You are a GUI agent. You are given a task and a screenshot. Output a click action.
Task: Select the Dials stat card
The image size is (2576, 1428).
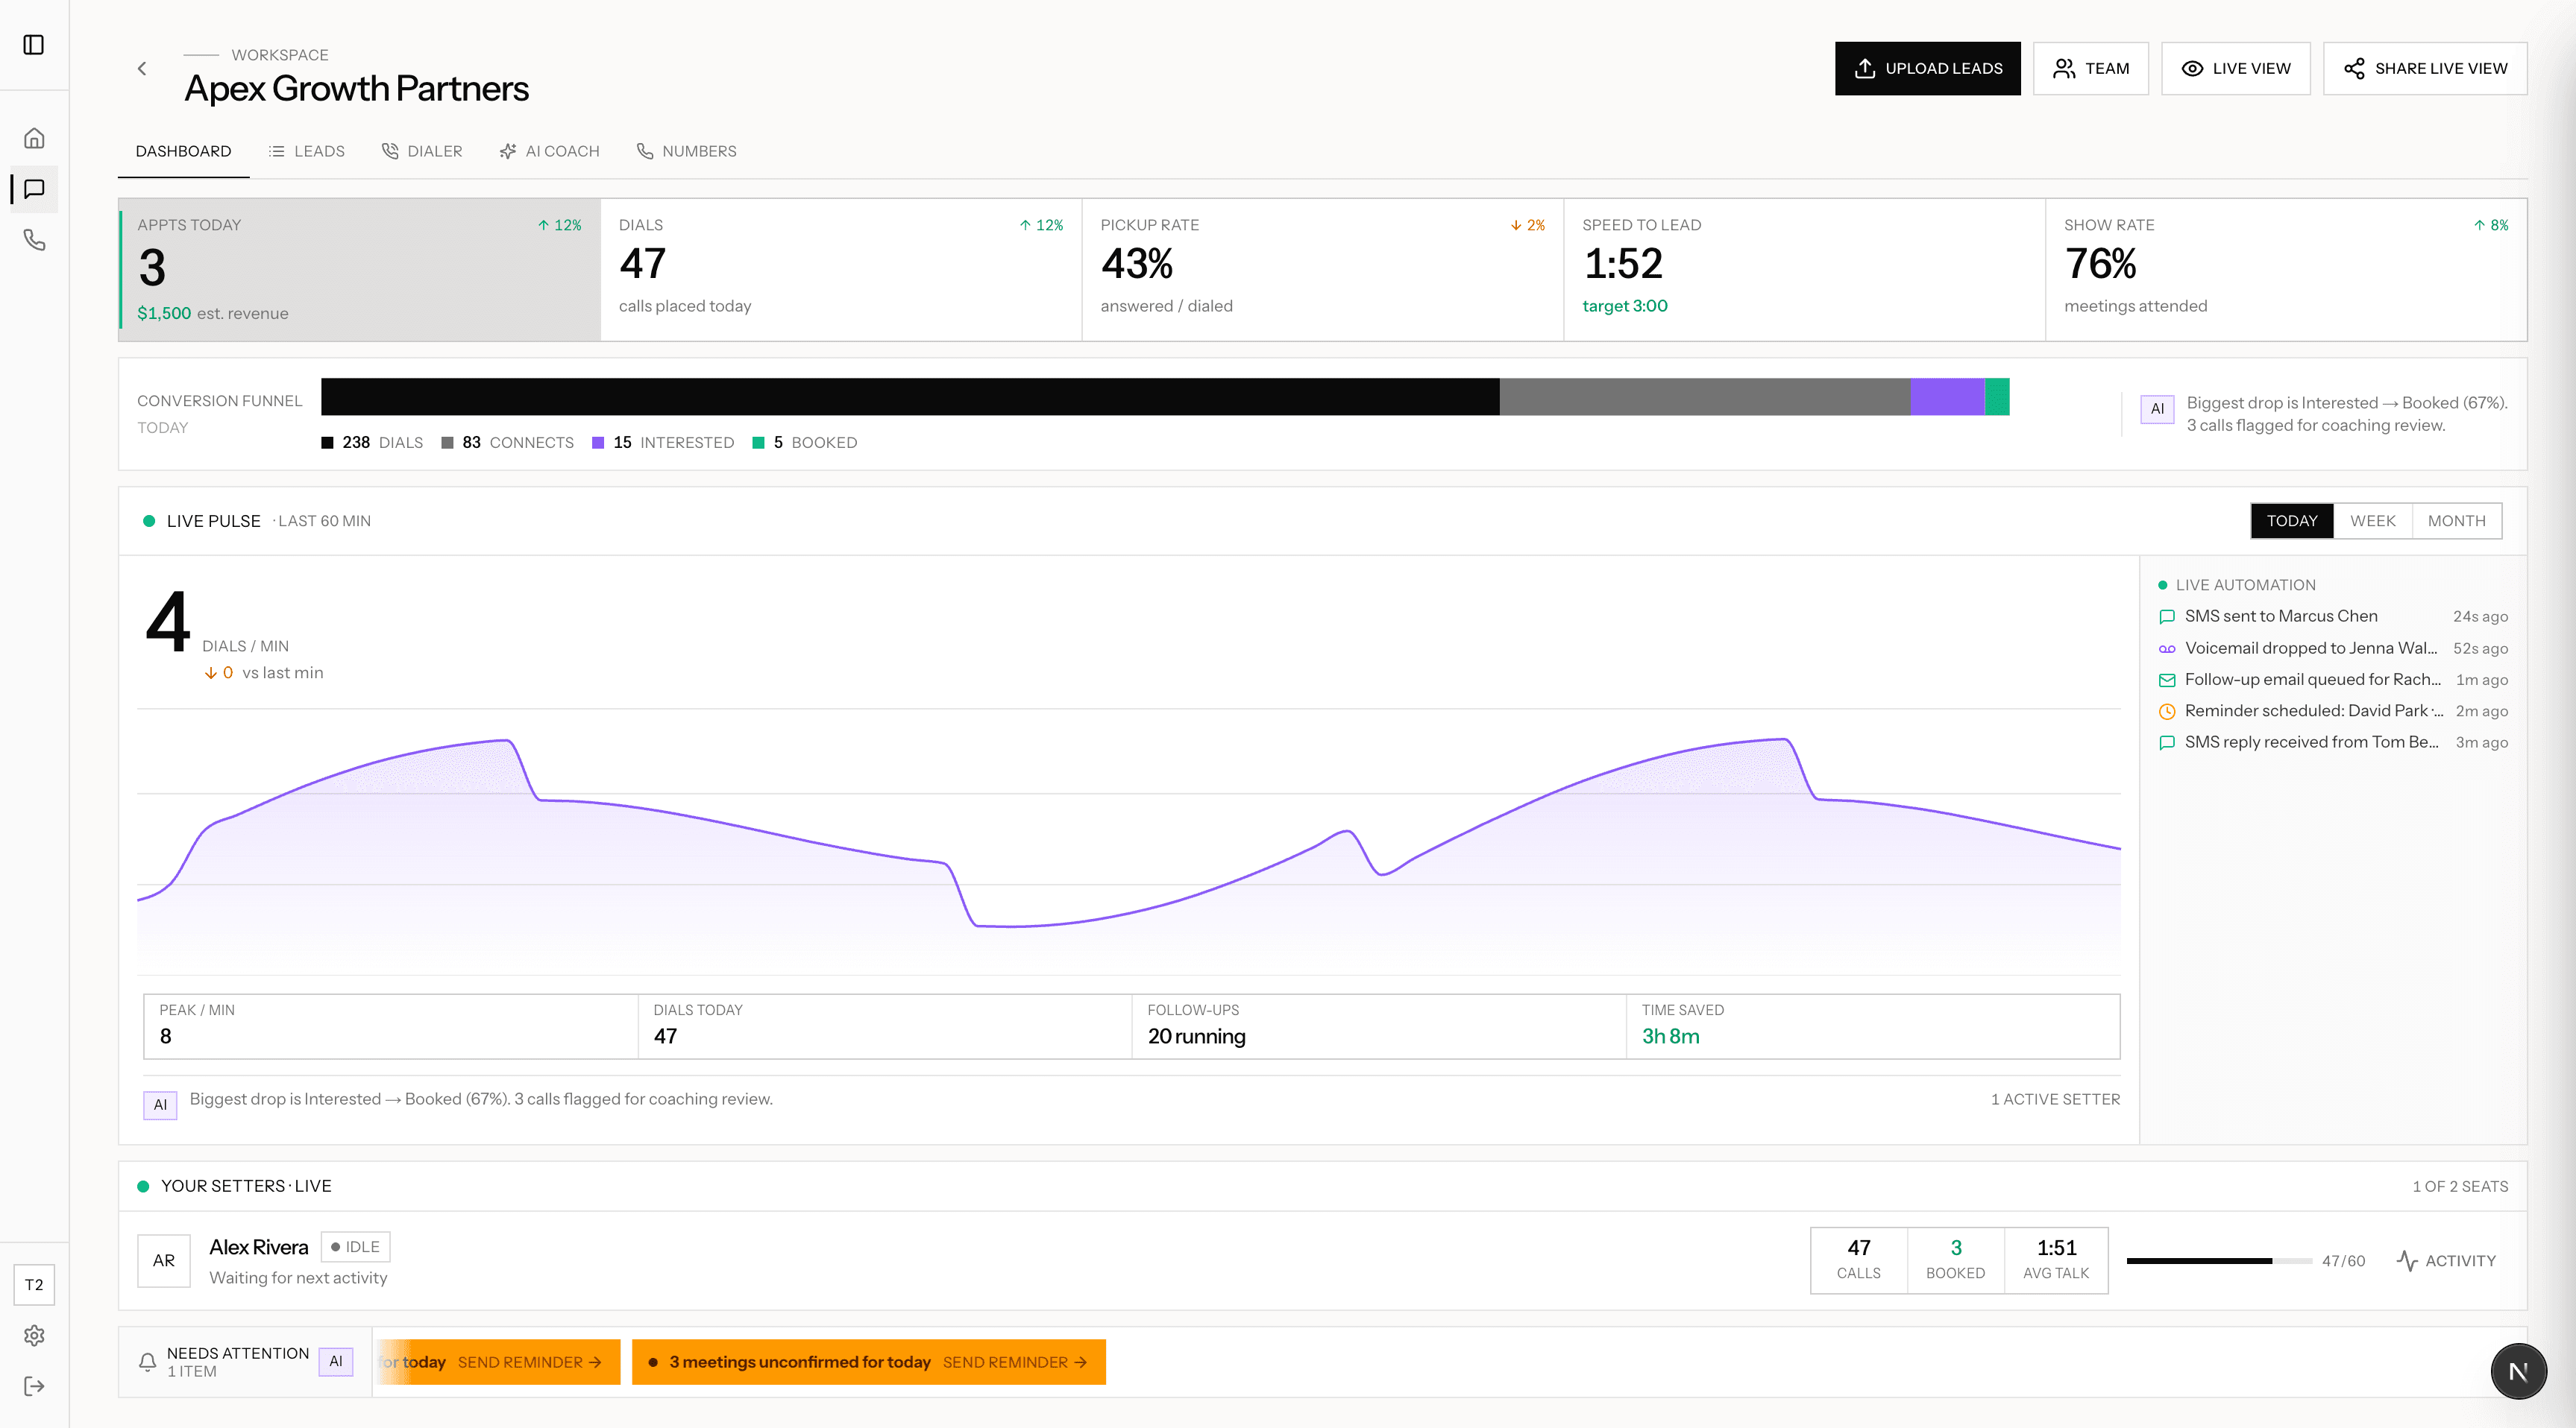point(841,270)
